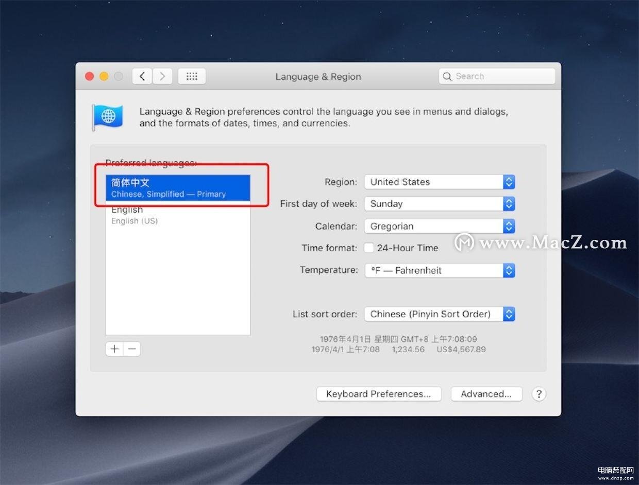Enable the 24-Hour Time checkbox
Viewport: 639px width, 485px height.
369,248
